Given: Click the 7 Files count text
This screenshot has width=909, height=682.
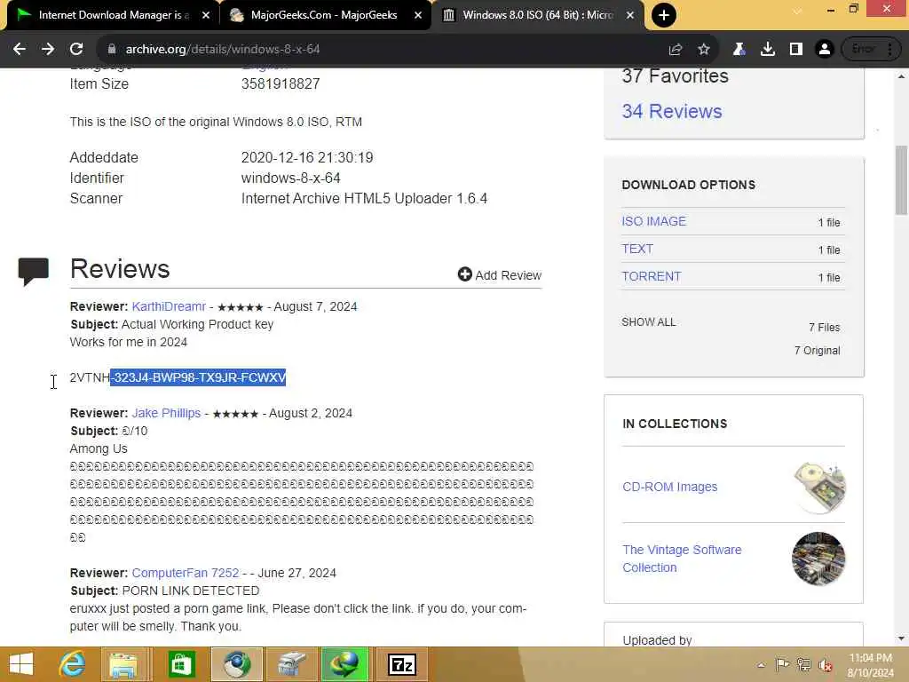Looking at the screenshot, I should [x=825, y=328].
